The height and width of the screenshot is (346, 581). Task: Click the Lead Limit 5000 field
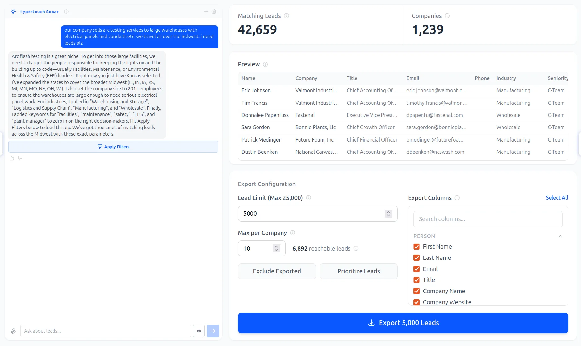click(x=318, y=214)
